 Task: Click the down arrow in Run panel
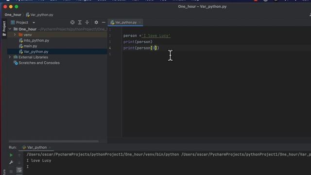[19, 162]
